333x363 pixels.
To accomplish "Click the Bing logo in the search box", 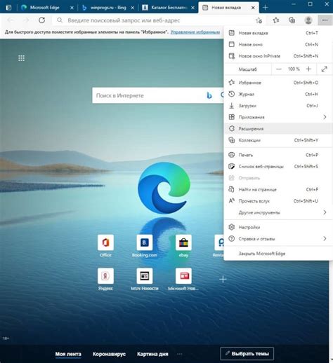I will pyautogui.click(x=209, y=95).
